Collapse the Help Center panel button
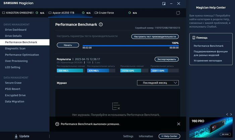This screenshot has height=140, width=235. pos(169,136)
